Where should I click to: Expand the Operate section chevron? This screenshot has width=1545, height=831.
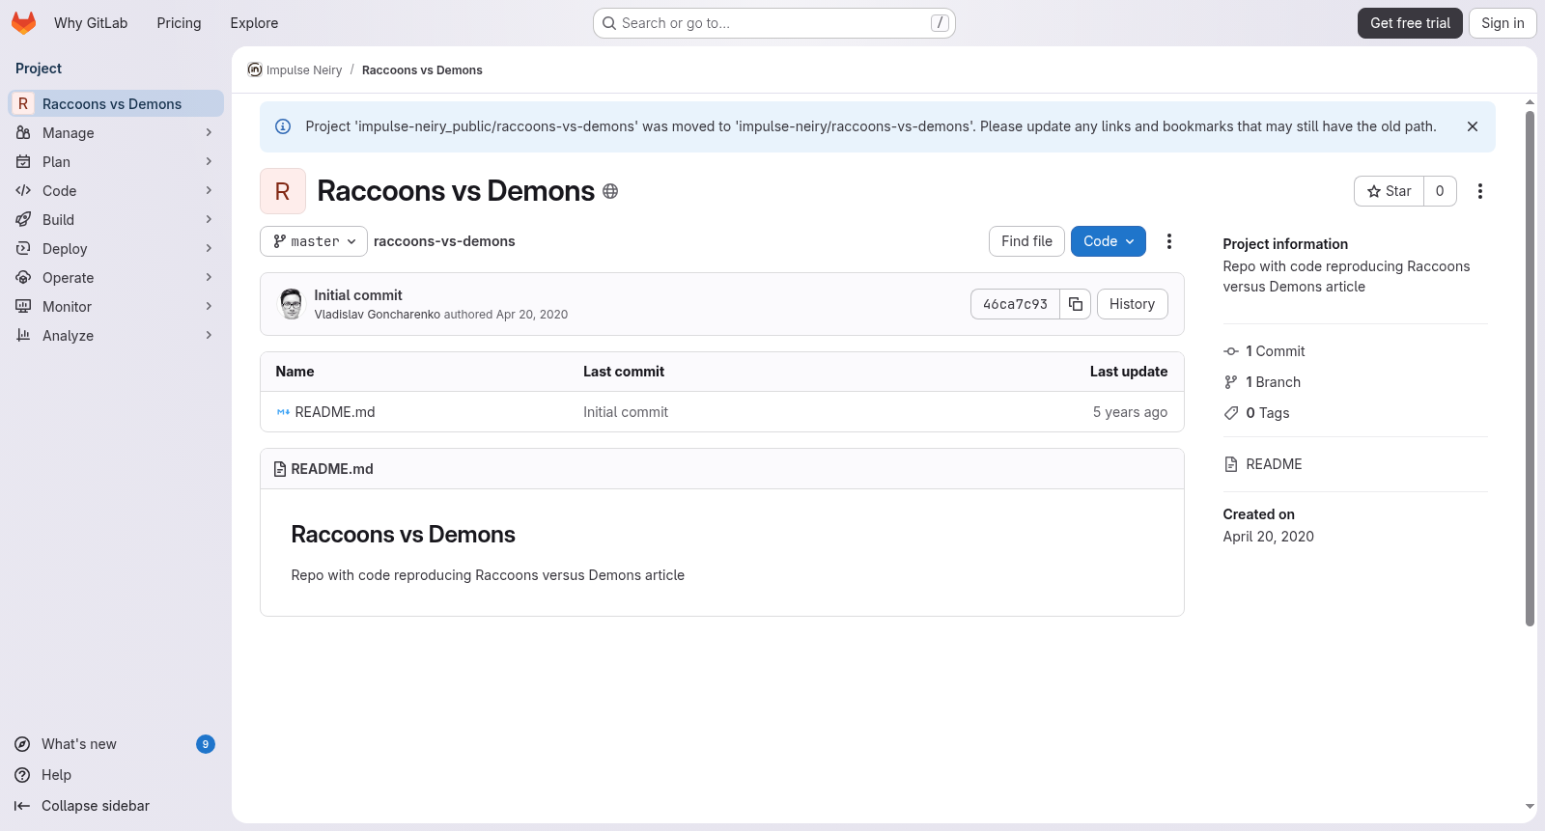[209, 278]
